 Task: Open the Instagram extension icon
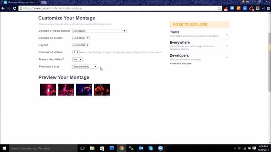[x=257, y=8]
